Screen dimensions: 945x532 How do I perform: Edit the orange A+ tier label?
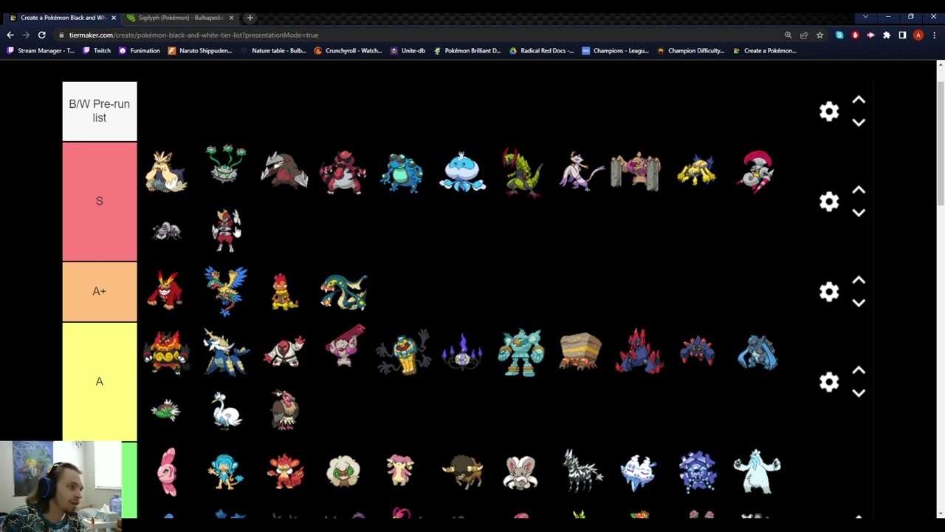point(100,291)
